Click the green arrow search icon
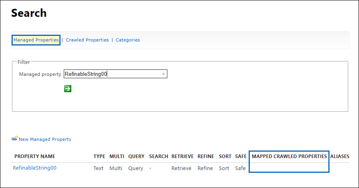Viewport: 359px width, 188px height. coord(68,89)
